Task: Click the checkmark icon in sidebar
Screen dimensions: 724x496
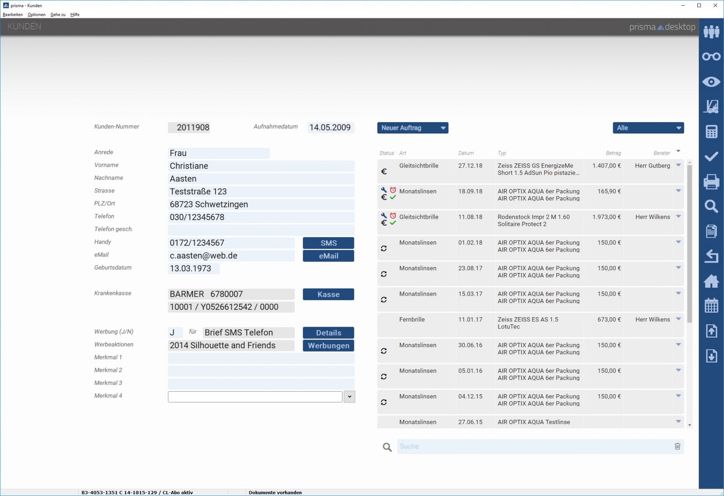Action: tap(711, 157)
